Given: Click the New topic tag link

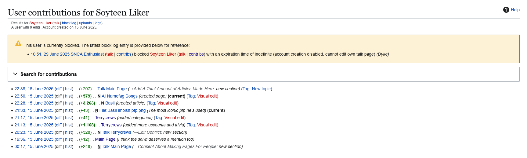Looking at the screenshot, I should click(x=261, y=89).
